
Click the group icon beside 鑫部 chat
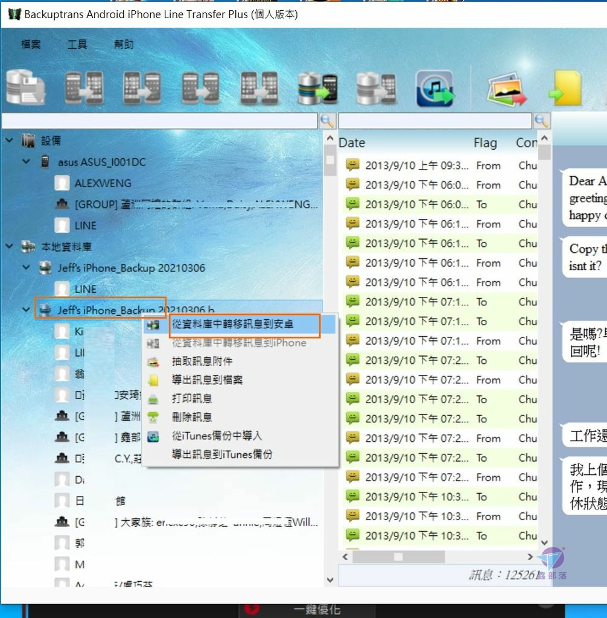(62, 437)
